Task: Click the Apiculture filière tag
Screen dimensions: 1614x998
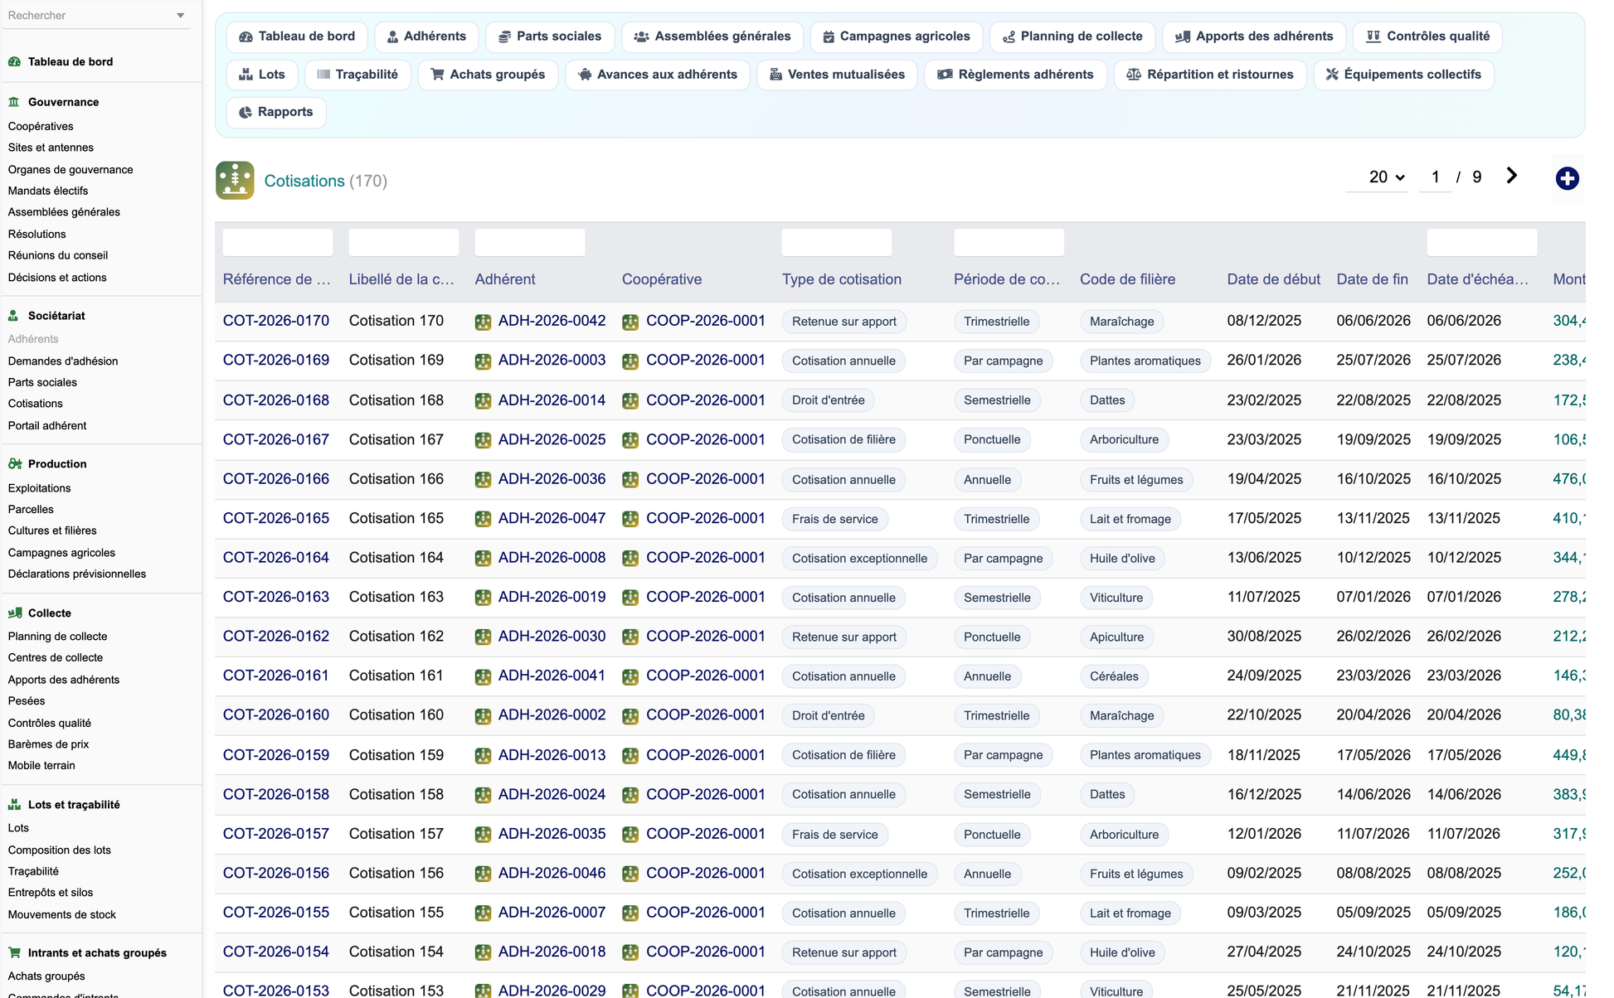Action: click(x=1116, y=637)
